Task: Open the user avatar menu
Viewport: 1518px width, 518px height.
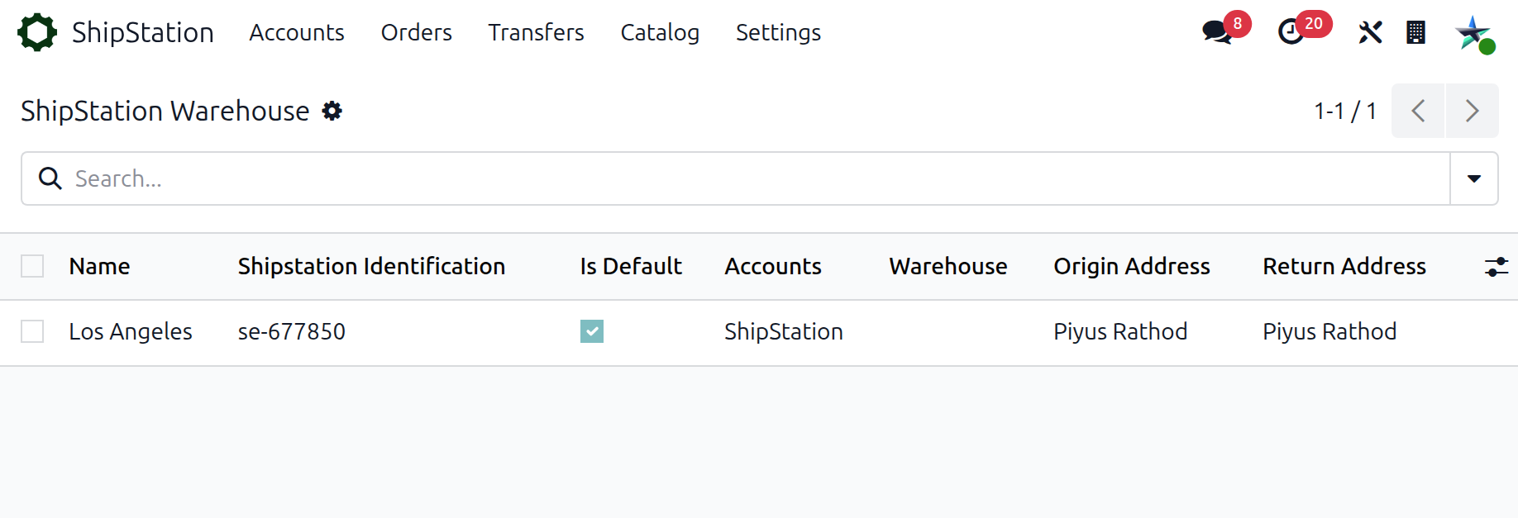Action: [x=1474, y=34]
